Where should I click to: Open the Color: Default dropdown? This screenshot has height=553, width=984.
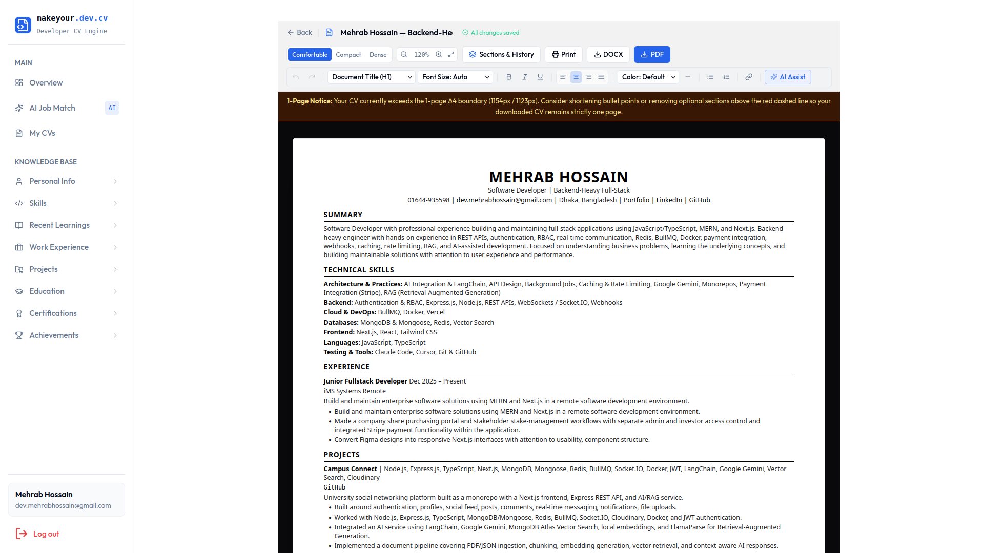[x=648, y=77]
